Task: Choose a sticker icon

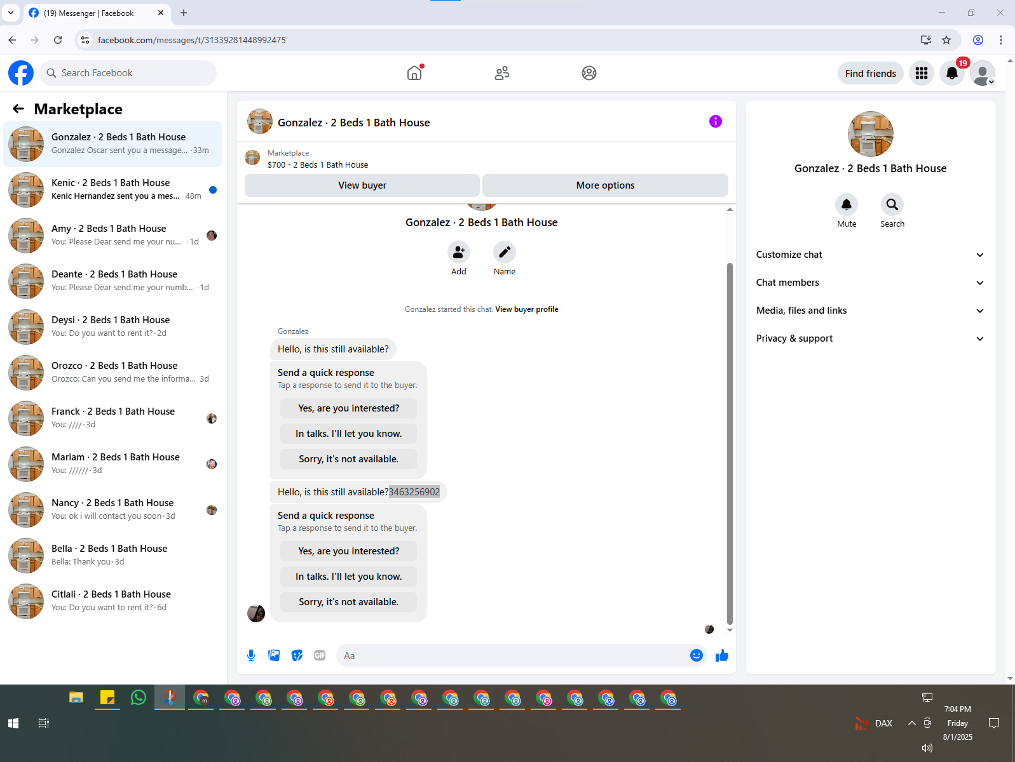Action: click(297, 655)
